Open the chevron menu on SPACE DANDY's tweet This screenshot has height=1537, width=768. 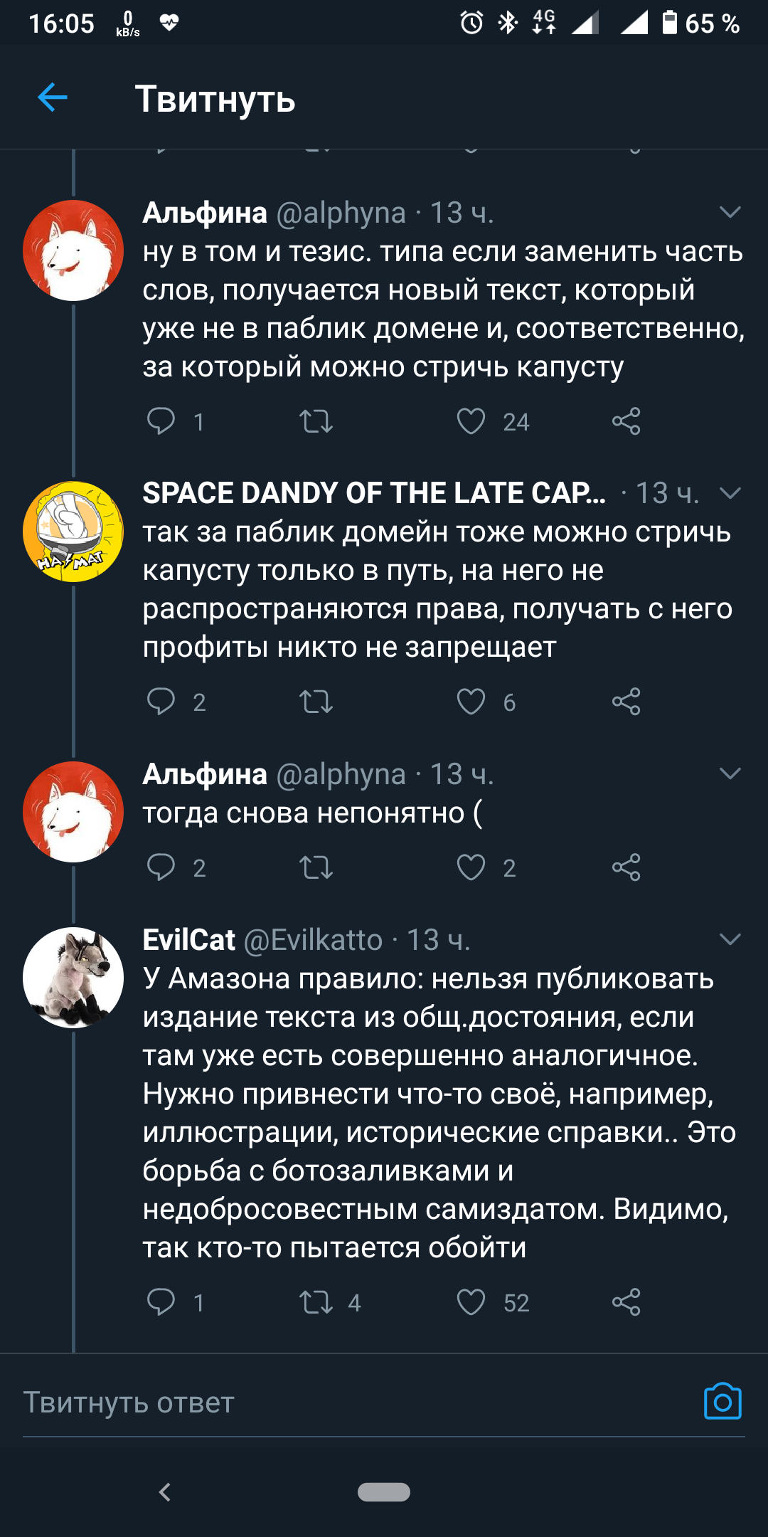(x=730, y=492)
